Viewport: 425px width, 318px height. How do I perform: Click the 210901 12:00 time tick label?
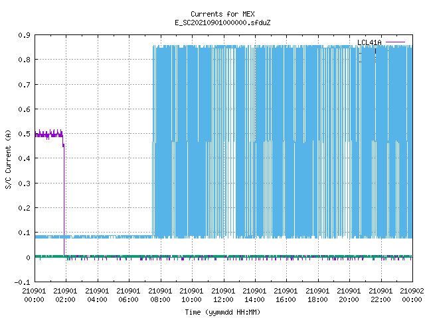pos(223,295)
